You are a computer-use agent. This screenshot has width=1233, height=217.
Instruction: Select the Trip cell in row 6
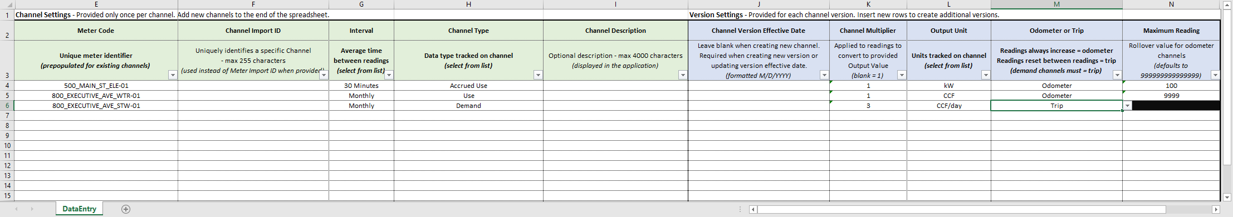[x=1056, y=106]
